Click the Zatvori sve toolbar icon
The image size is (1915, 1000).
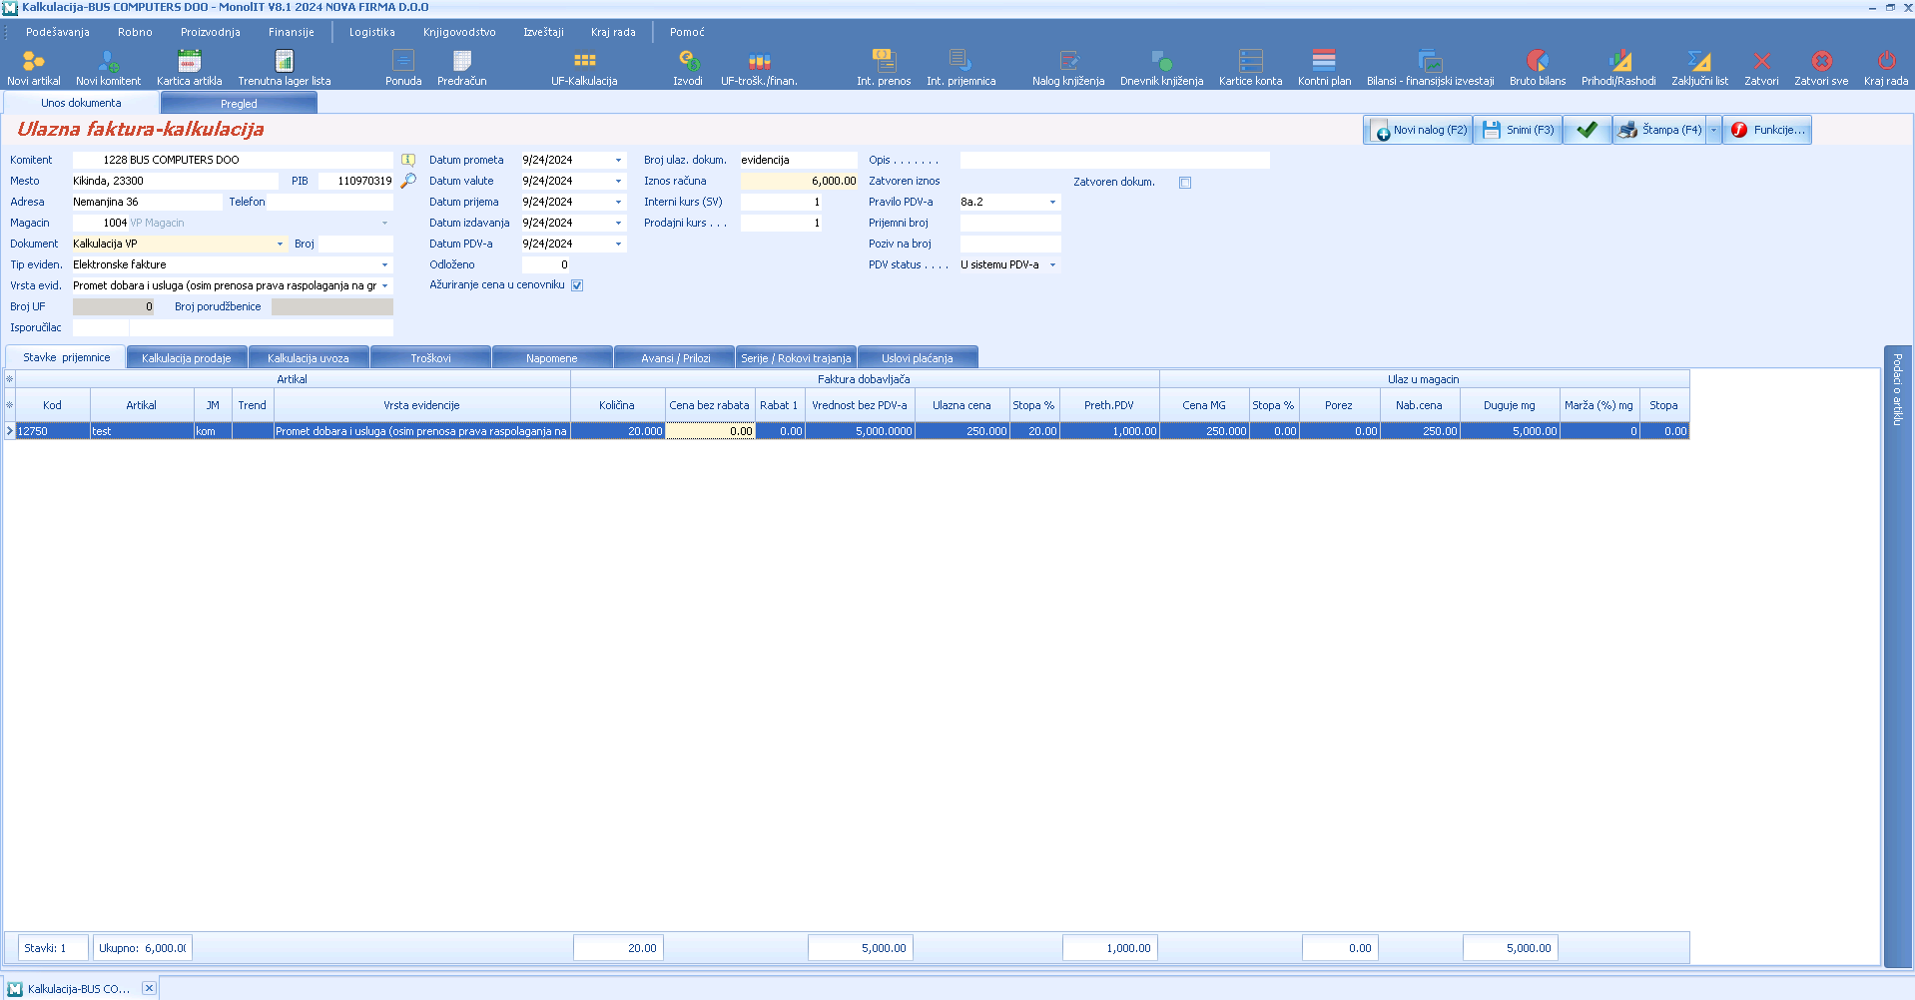click(x=1821, y=68)
